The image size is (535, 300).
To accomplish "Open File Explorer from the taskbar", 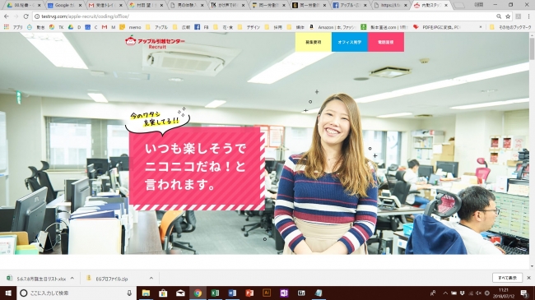I will coord(146,293).
